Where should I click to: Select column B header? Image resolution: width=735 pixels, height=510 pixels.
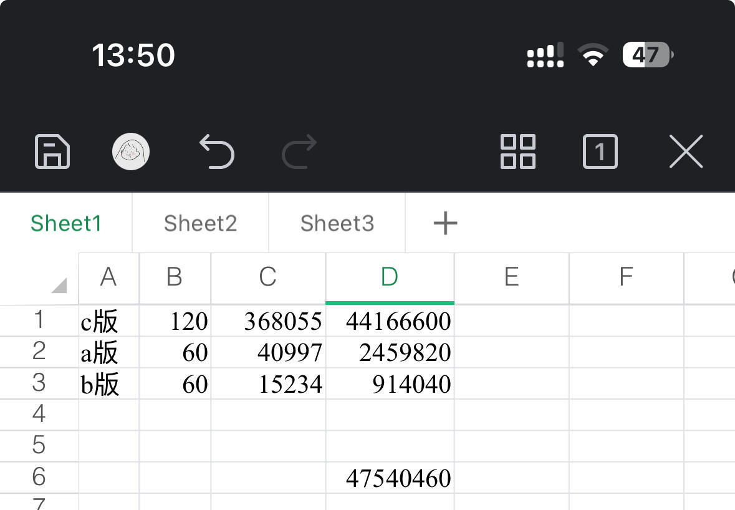coord(175,278)
